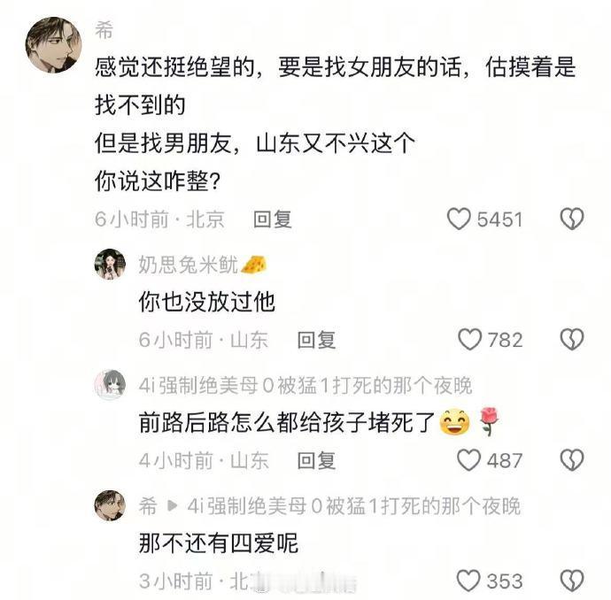
Task: Like the comment with 782 likes
Action: pos(470,340)
